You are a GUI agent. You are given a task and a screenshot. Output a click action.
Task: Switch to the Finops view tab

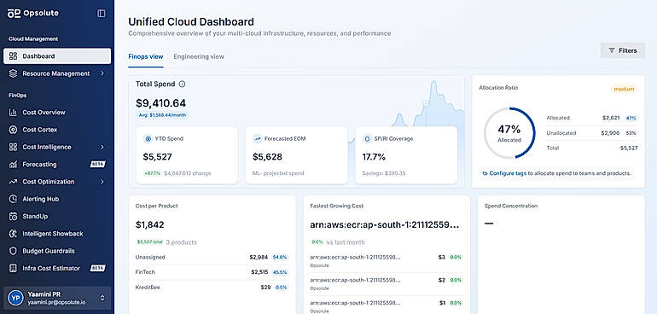(x=146, y=56)
